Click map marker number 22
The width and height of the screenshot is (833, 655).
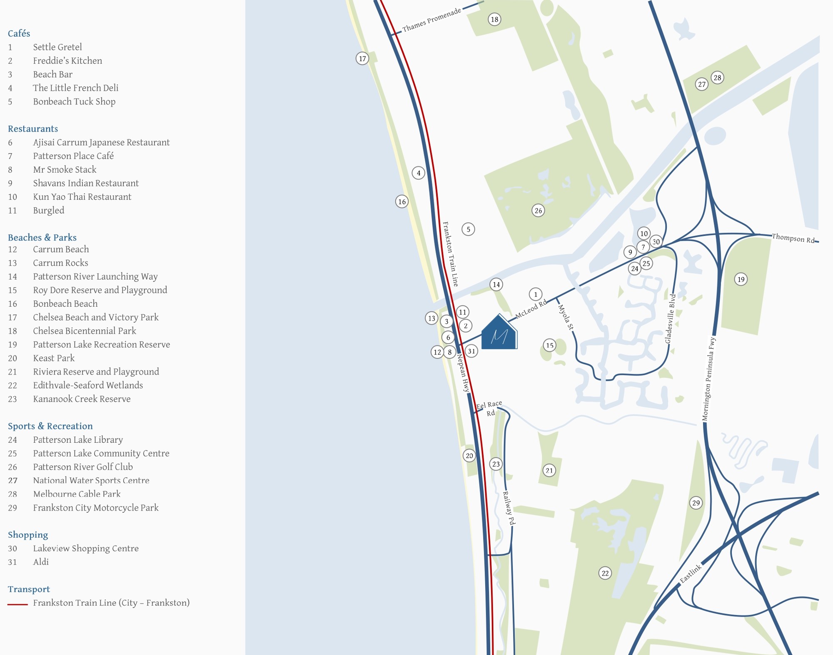[605, 573]
